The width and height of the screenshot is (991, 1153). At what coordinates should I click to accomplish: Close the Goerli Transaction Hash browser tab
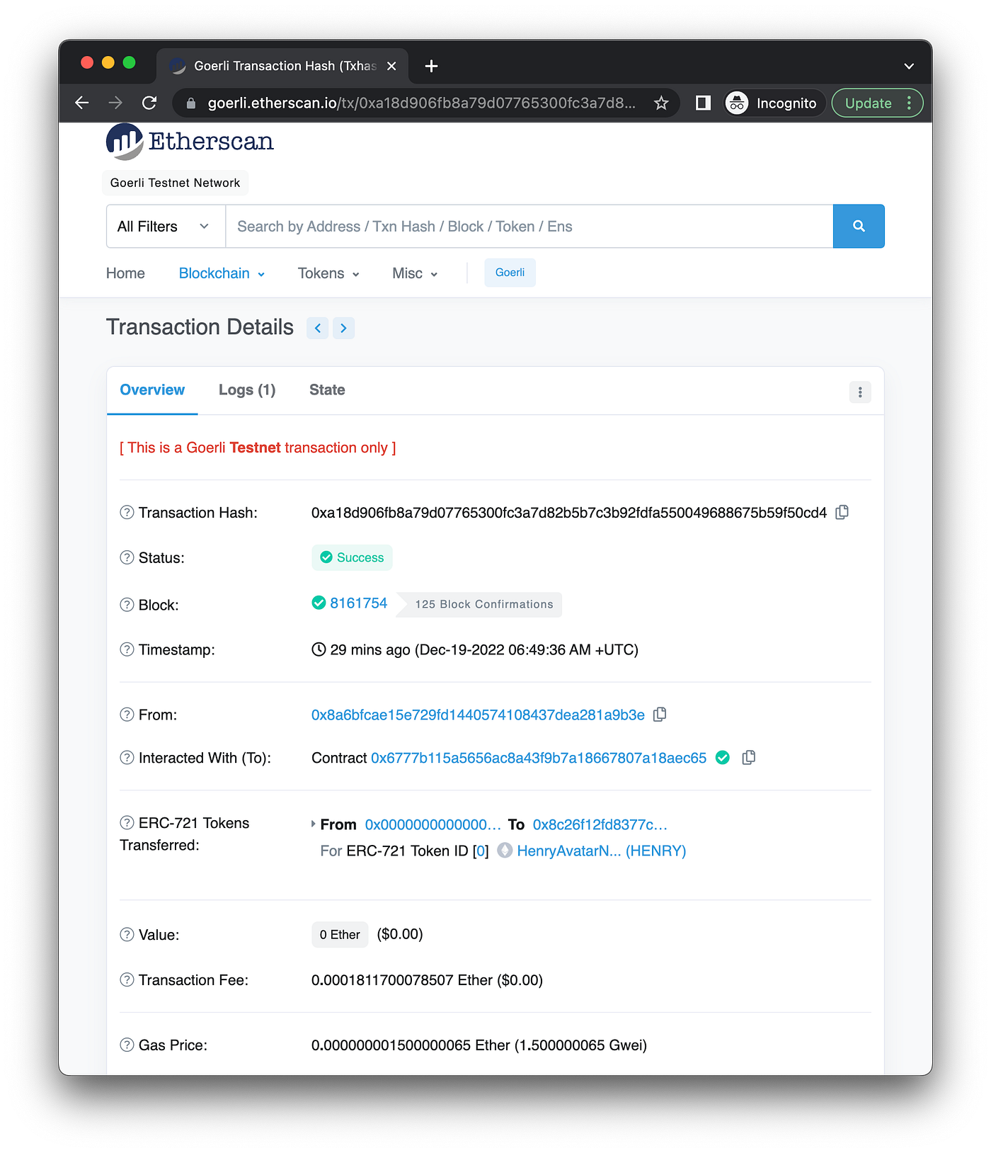[x=391, y=66]
